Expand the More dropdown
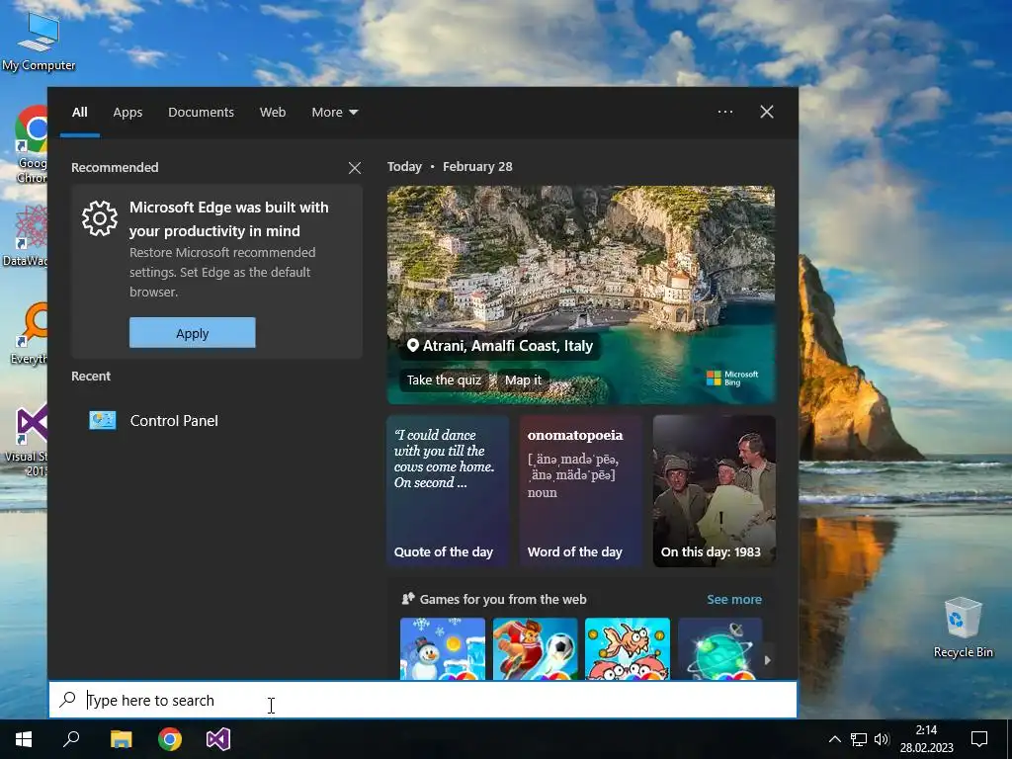The image size is (1012, 759). coord(334,113)
